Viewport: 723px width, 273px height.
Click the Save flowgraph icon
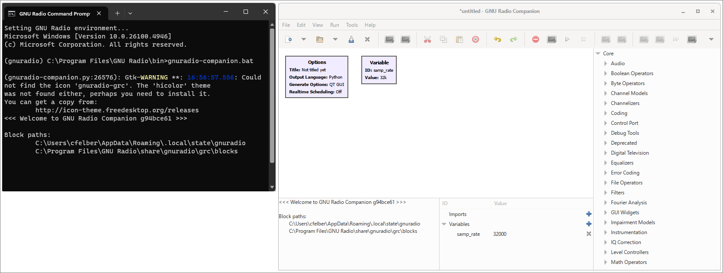pos(351,39)
